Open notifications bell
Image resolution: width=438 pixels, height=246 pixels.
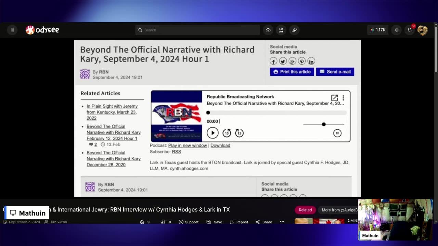click(410, 30)
